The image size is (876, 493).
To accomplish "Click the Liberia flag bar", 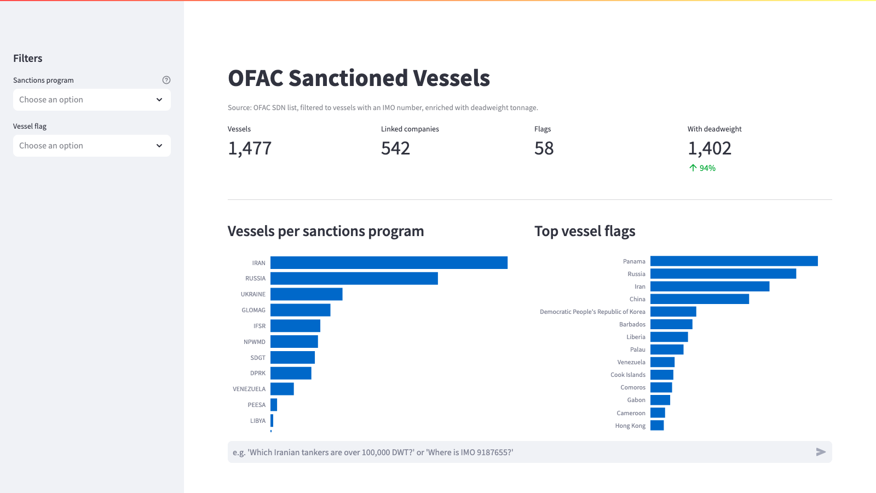I will coord(669,337).
